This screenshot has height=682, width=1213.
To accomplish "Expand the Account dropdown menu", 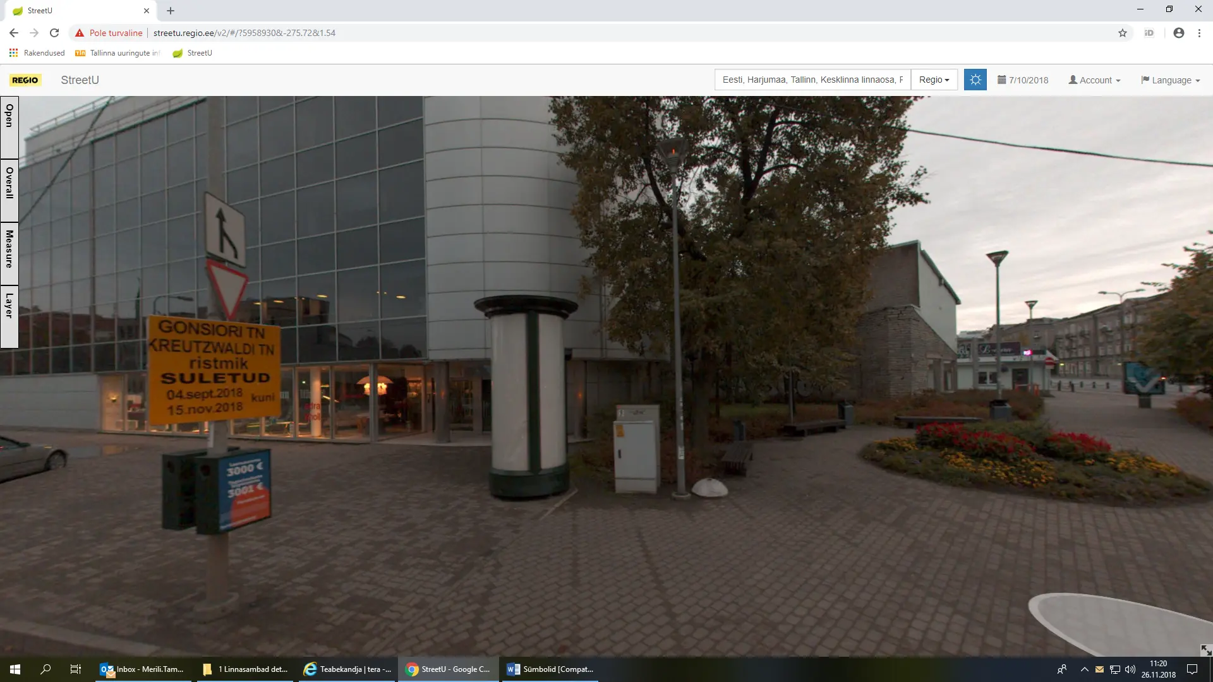I will [x=1094, y=80].
